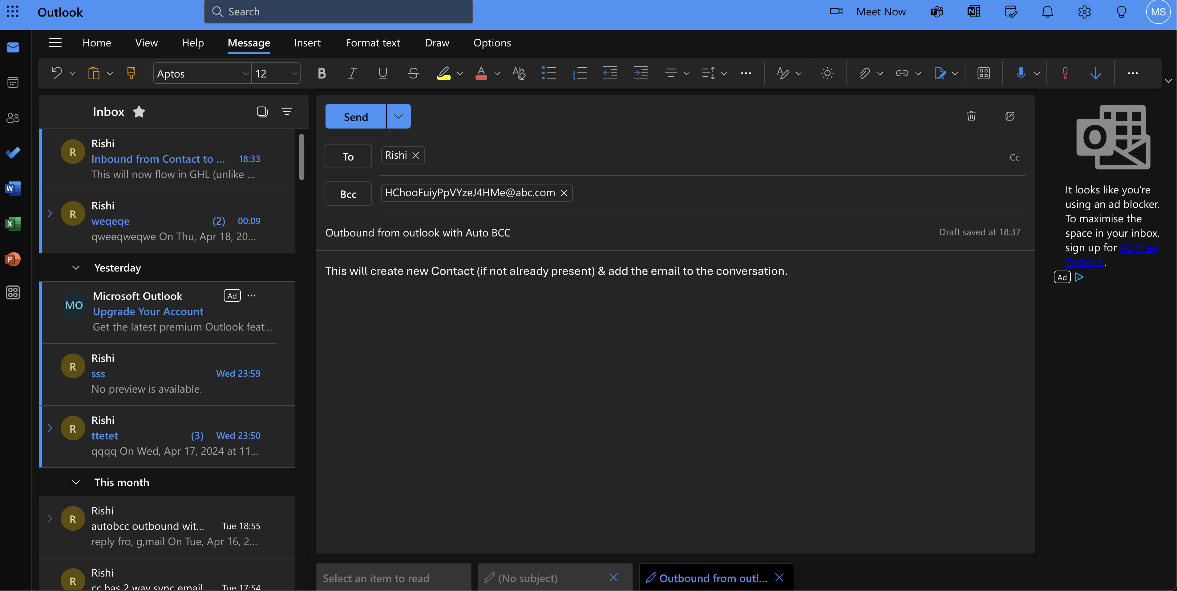This screenshot has width=1177, height=591.
Task: Insert a bulleted list
Action: pos(549,73)
